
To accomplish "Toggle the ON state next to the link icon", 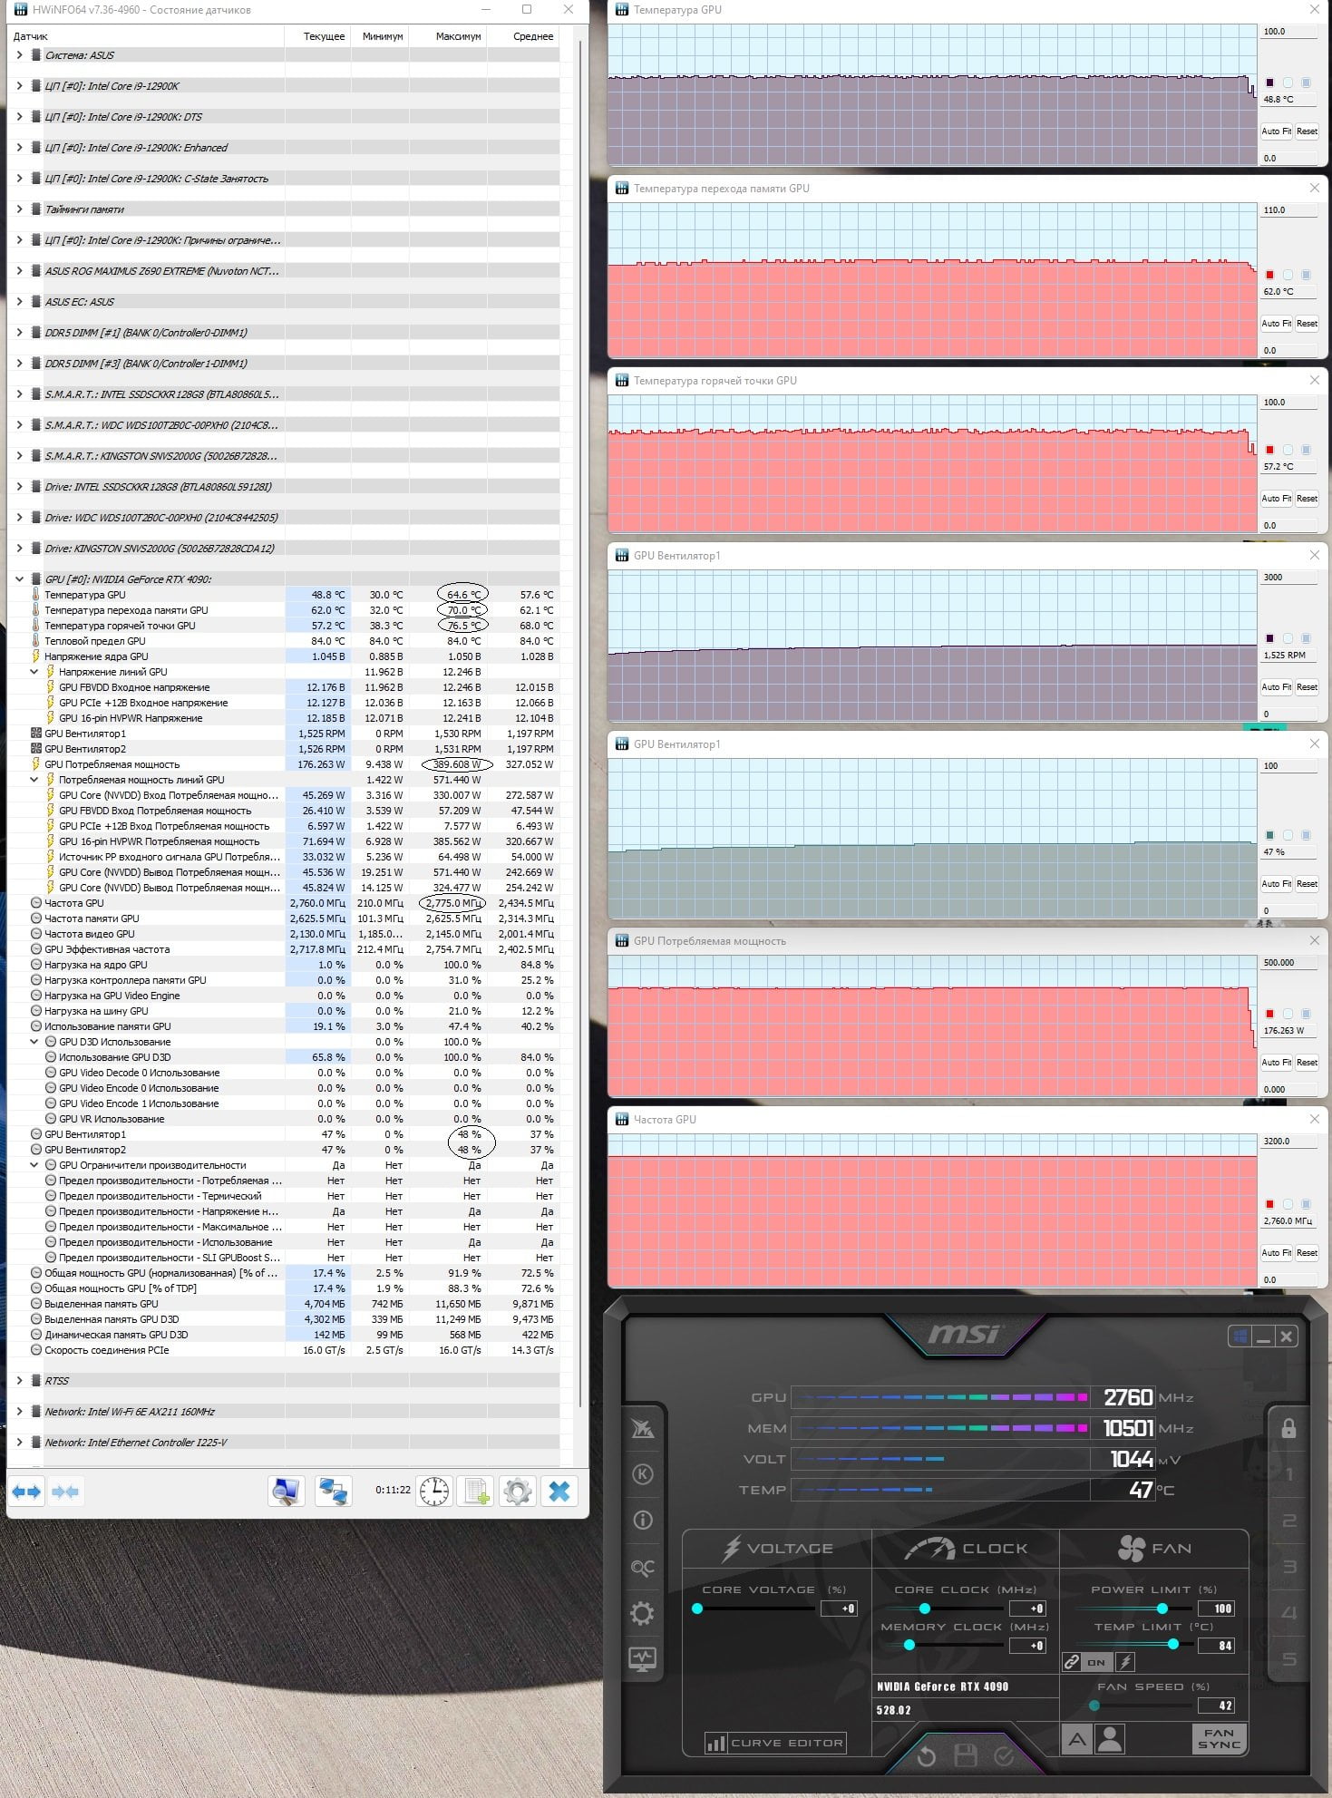I will (x=1096, y=1662).
